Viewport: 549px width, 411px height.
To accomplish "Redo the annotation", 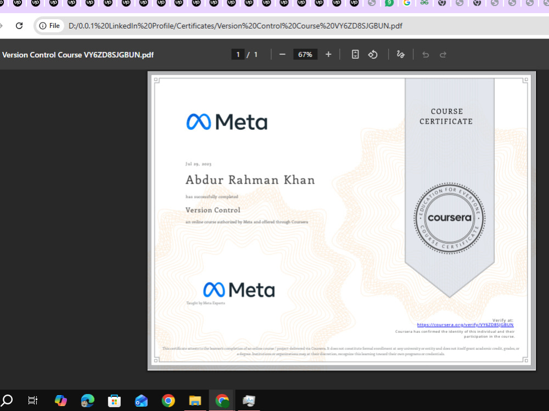I will point(443,54).
